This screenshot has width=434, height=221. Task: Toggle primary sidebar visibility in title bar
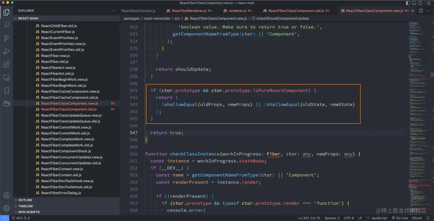point(408,3)
